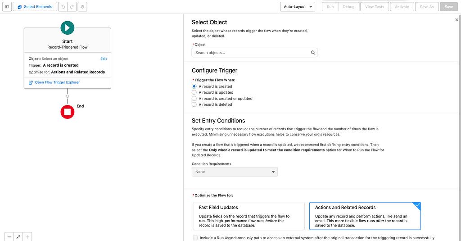Click fit-to-screen canvas icon

tap(18, 236)
